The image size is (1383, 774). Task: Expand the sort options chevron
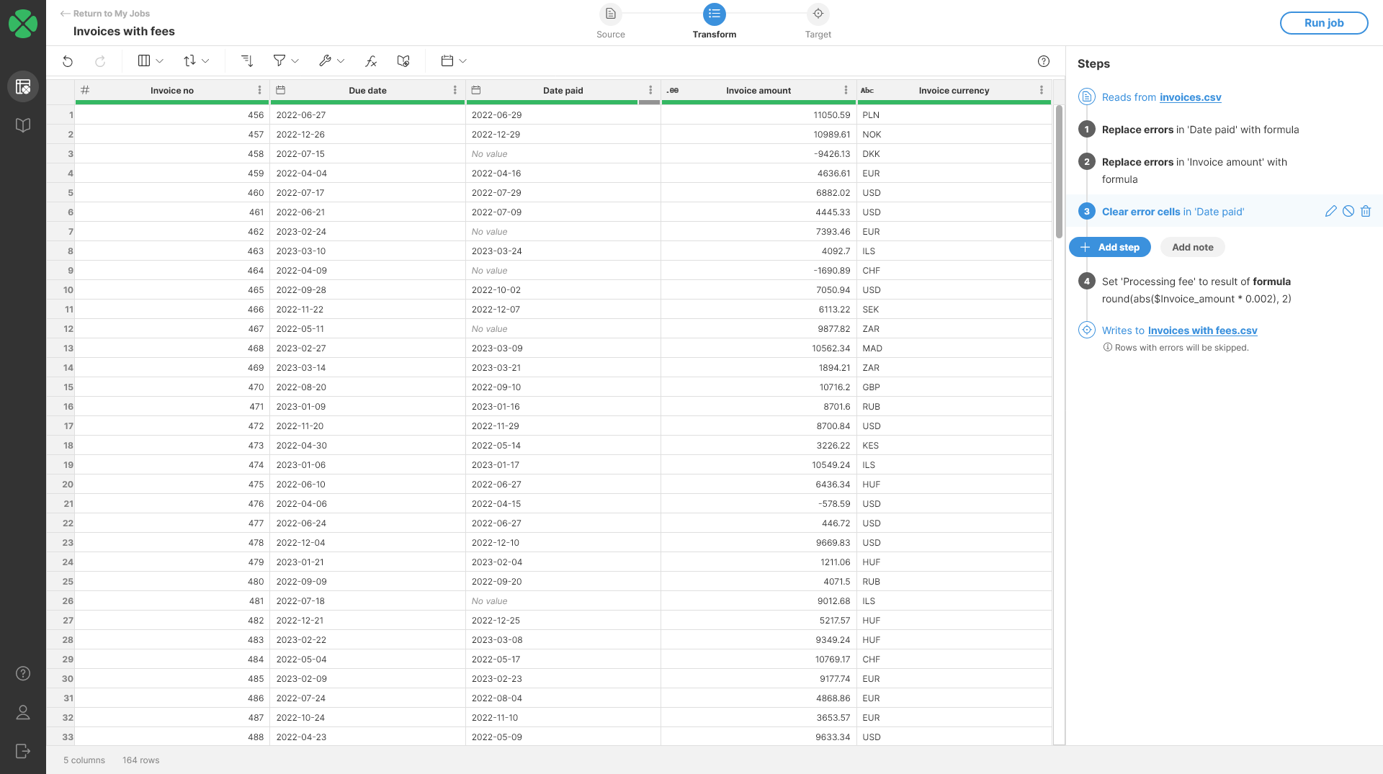click(x=206, y=60)
